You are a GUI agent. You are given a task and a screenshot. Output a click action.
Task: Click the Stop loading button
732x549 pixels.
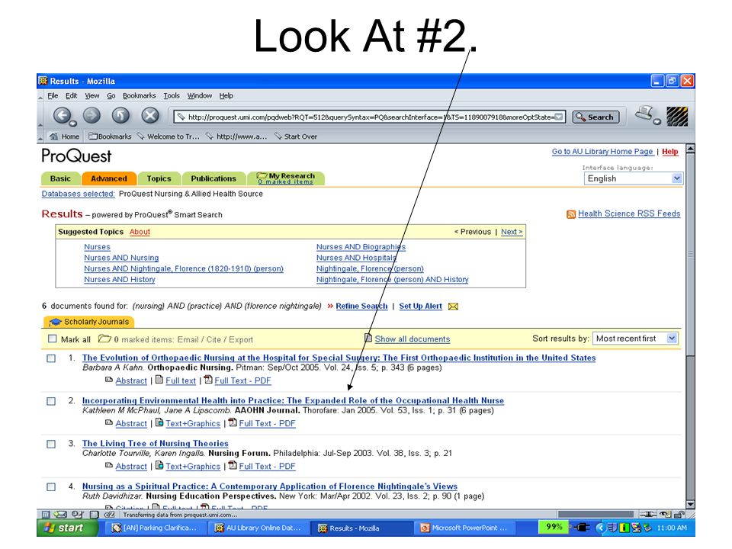pyautogui.click(x=150, y=115)
